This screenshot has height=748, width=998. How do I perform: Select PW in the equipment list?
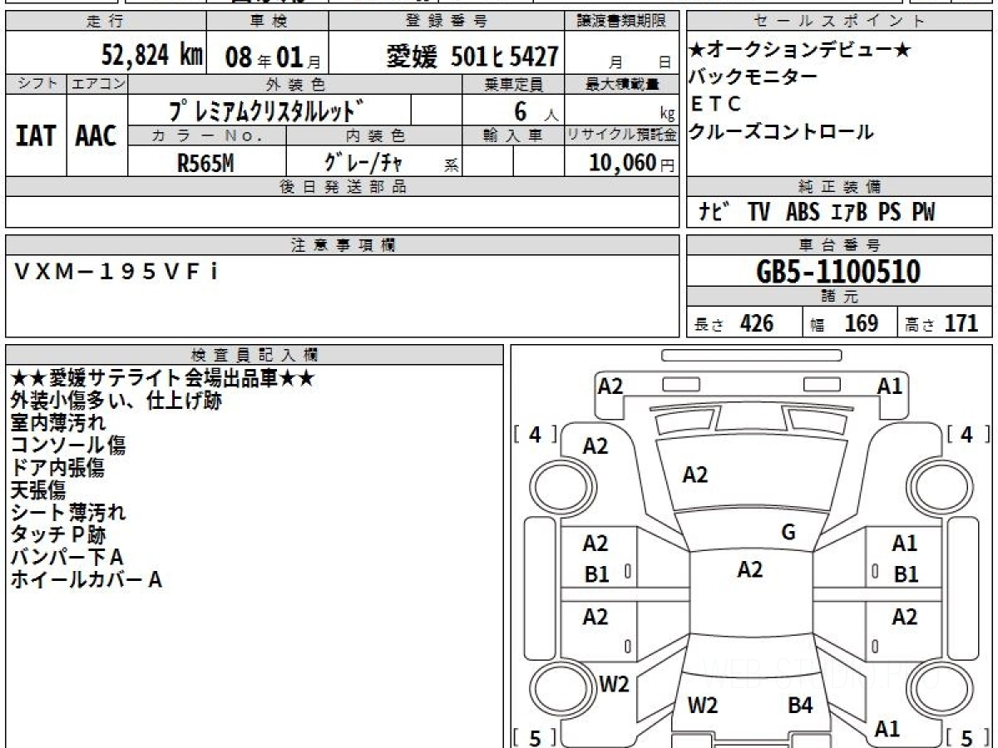coord(923,213)
